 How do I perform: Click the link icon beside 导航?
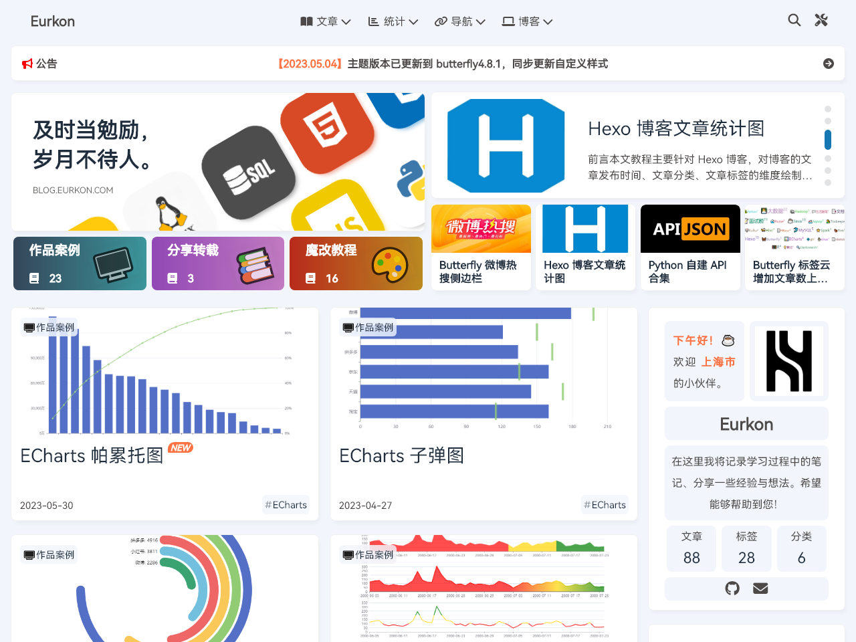pyautogui.click(x=441, y=21)
